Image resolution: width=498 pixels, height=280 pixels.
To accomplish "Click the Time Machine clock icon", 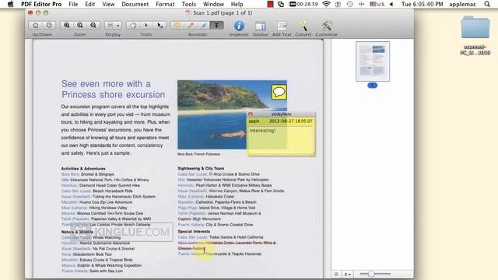I will tap(349, 4).
